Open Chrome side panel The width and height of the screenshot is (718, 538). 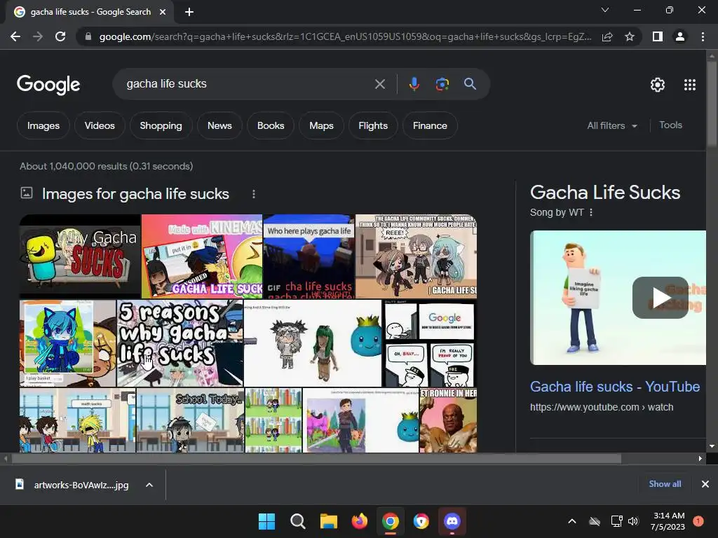[658, 36]
